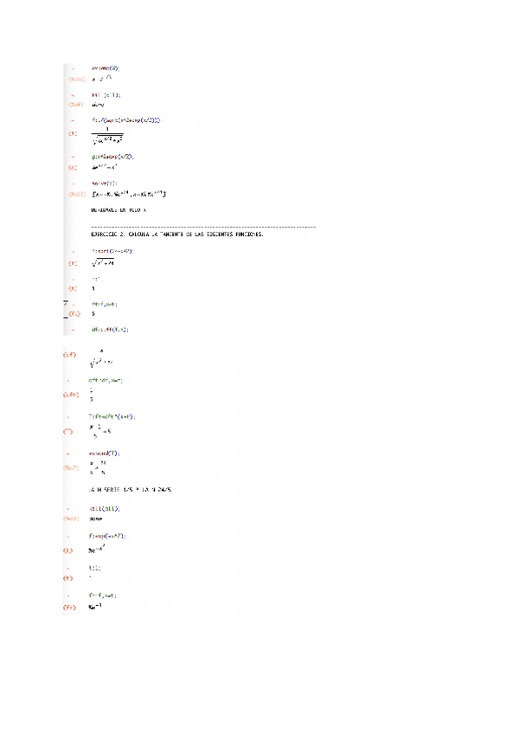The height and width of the screenshot is (734, 519).
Task: Click the f:exp(-x^2) input line
Action: [x=107, y=536]
